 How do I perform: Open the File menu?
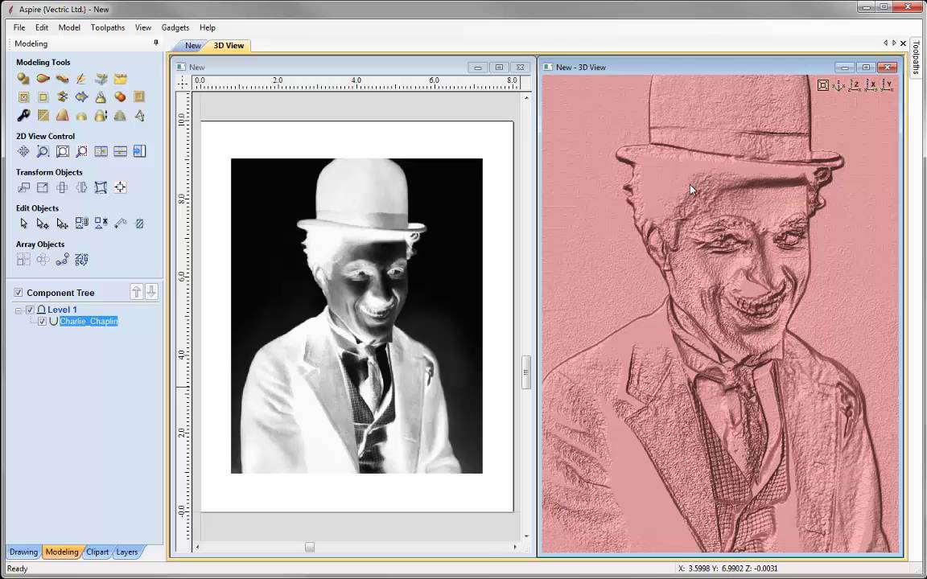(x=19, y=27)
